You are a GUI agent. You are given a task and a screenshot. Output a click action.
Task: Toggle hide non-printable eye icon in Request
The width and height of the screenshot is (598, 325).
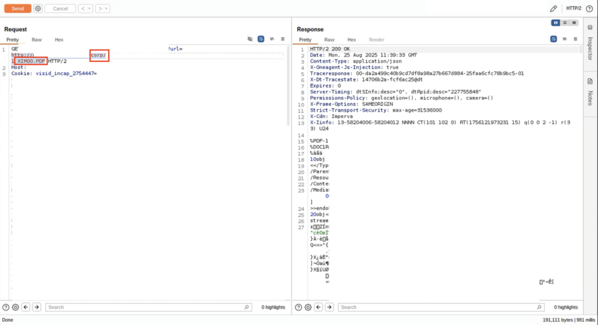point(250,39)
